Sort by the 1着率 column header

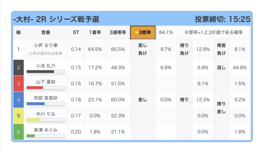(x=95, y=32)
